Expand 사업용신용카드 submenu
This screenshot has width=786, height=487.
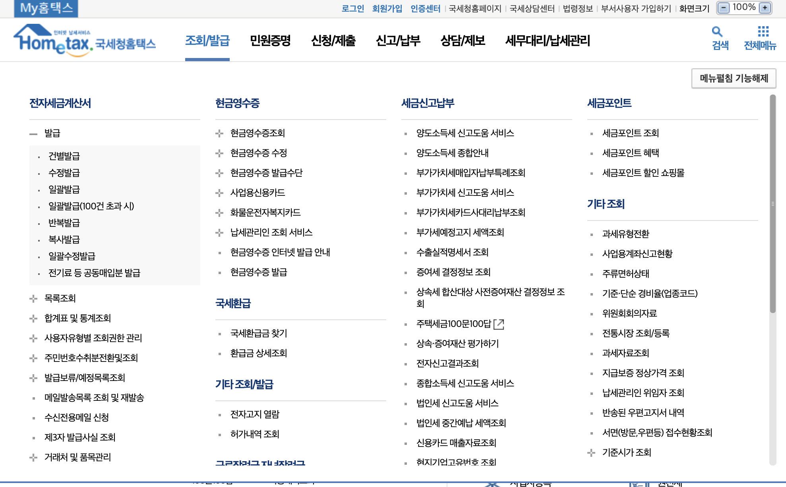pyautogui.click(x=219, y=193)
